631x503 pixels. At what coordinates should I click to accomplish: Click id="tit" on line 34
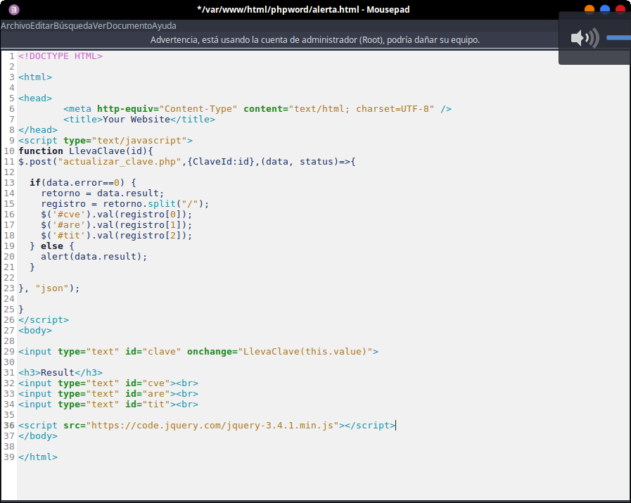pyautogui.click(x=148, y=404)
